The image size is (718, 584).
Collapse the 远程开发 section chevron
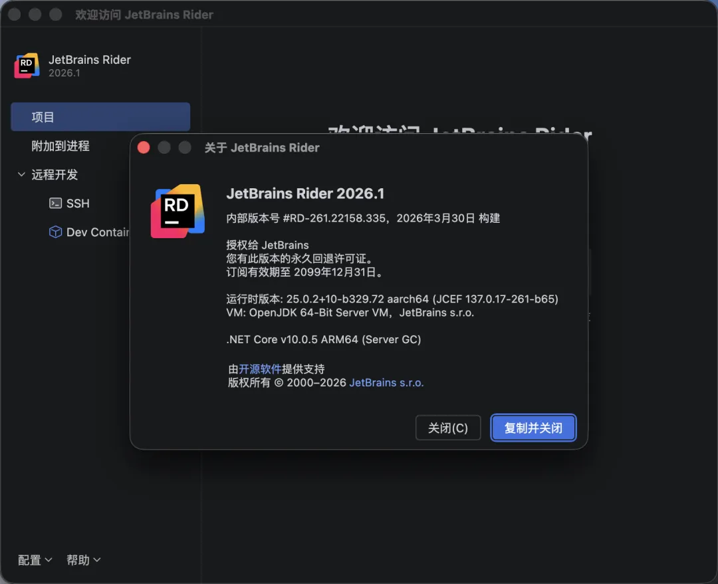pos(21,175)
